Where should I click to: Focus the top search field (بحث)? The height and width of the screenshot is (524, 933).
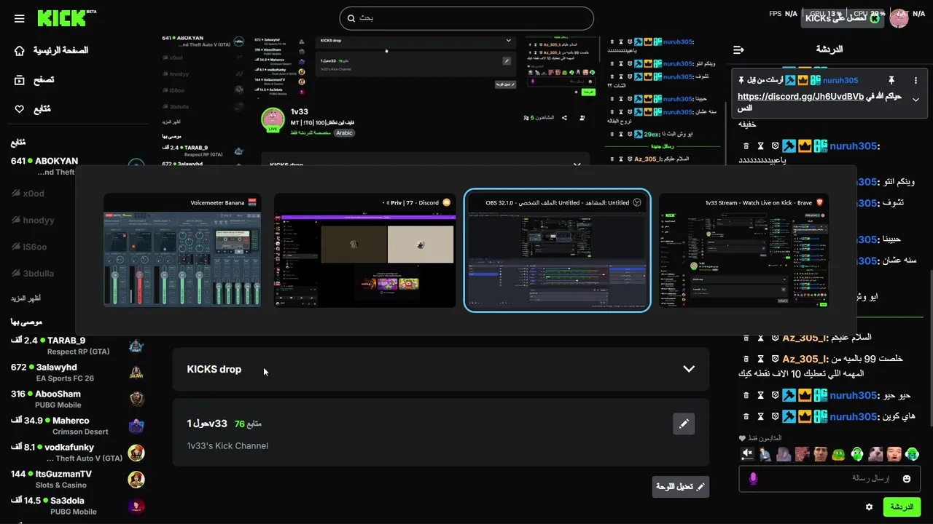click(x=466, y=18)
